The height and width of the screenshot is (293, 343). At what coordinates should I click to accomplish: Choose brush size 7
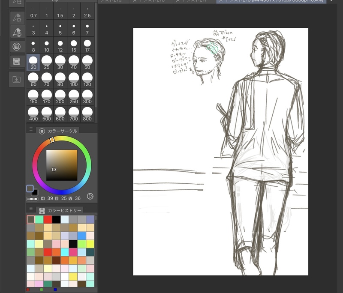coord(87,28)
